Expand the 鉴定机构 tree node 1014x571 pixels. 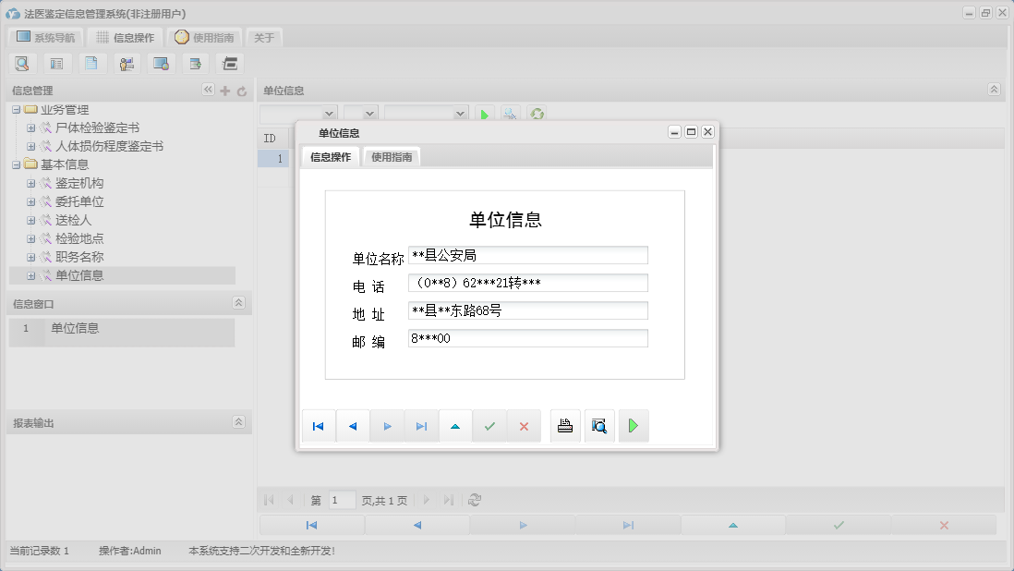(29, 183)
